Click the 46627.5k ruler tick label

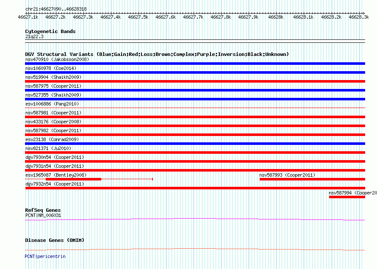pyautogui.click(x=138, y=17)
